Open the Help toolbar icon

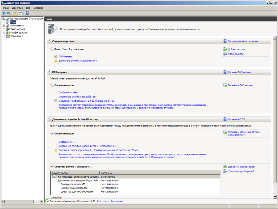pyautogui.click(x=27, y=13)
